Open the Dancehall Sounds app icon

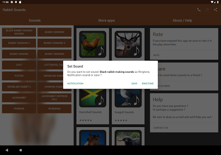click(93, 98)
